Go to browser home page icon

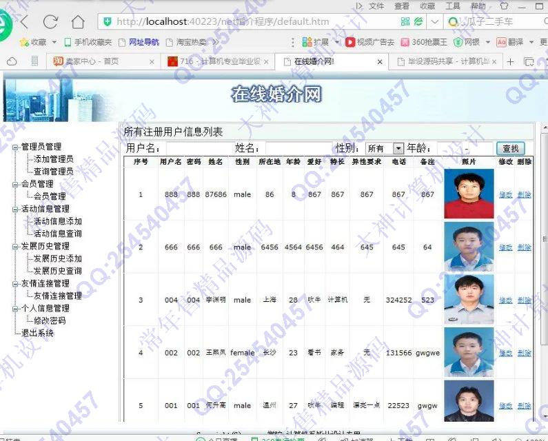click(x=78, y=21)
